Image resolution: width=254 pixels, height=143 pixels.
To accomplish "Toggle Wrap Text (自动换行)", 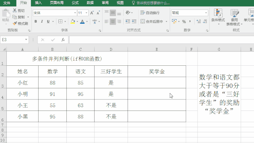I will click(150, 13).
